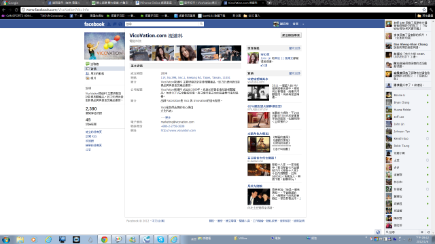Click phone number +886-2-2790-3008 link
Viewport: 435px width, 244px height.
click(x=173, y=126)
